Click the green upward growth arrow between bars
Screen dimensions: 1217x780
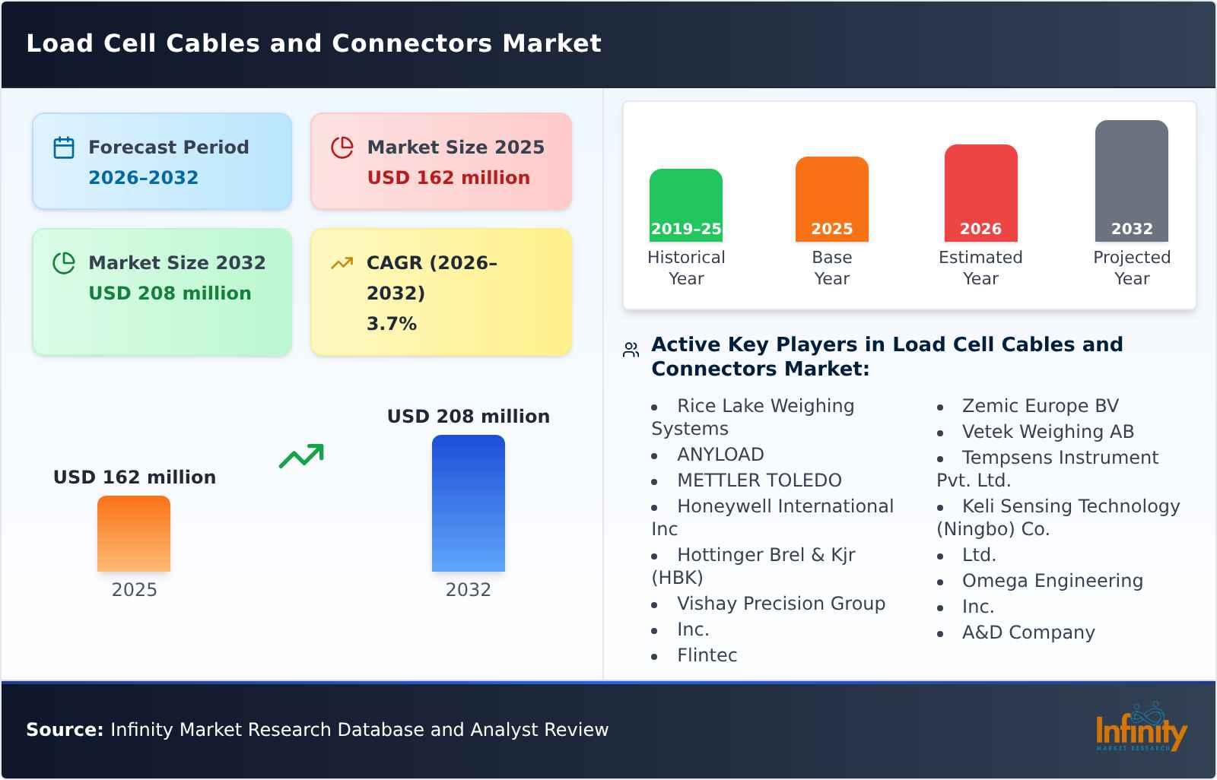pos(301,455)
